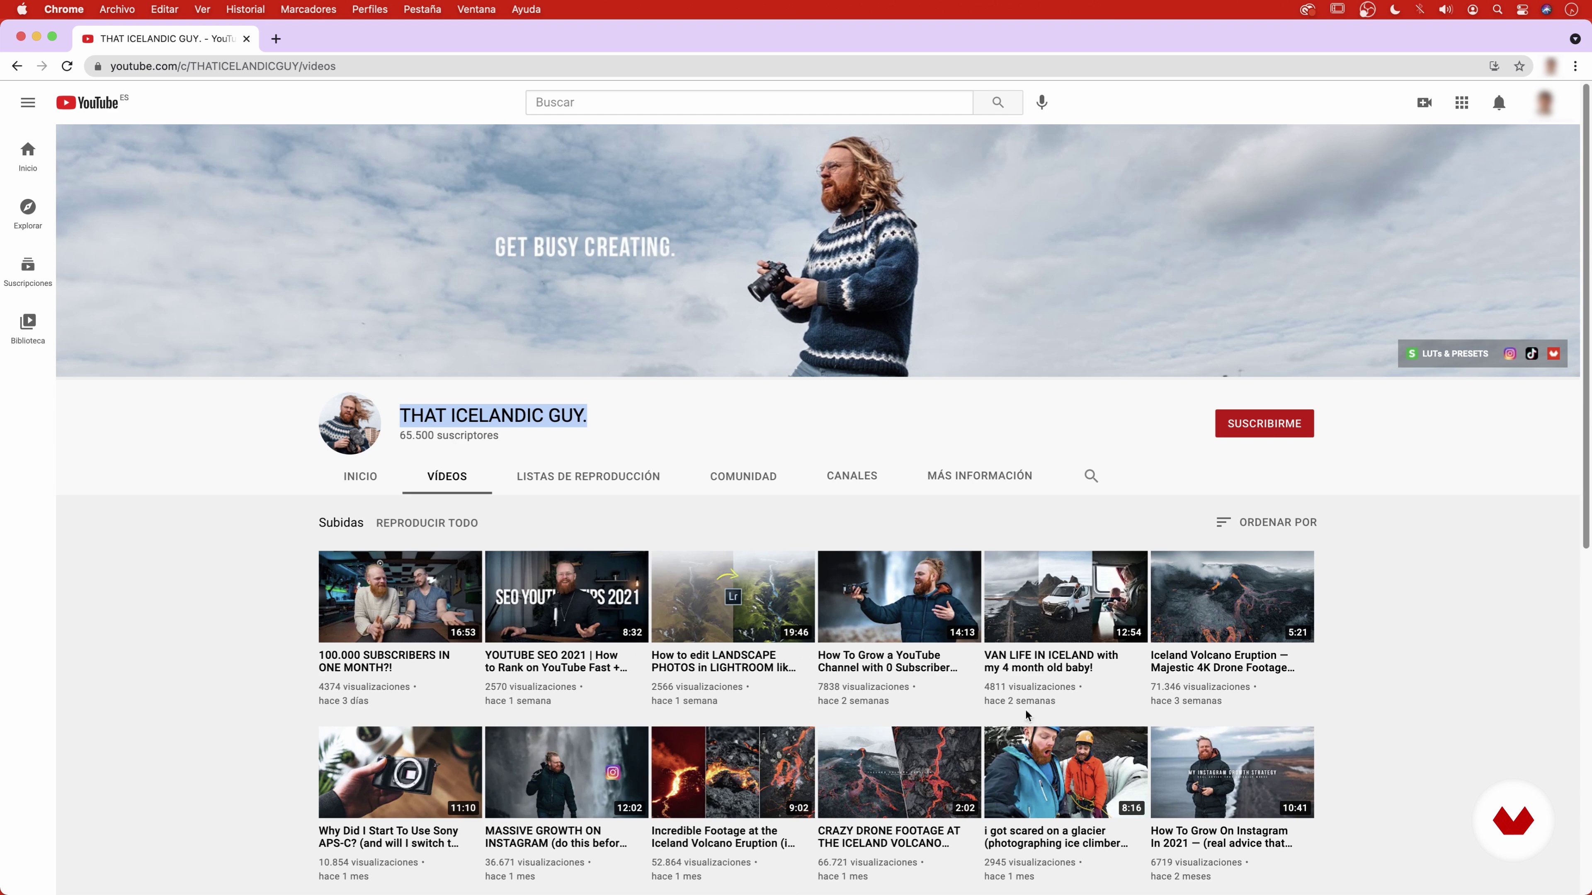Screen dimensions: 1592x895
Task: Open macOS Control Center
Action: pyautogui.click(x=1522, y=9)
